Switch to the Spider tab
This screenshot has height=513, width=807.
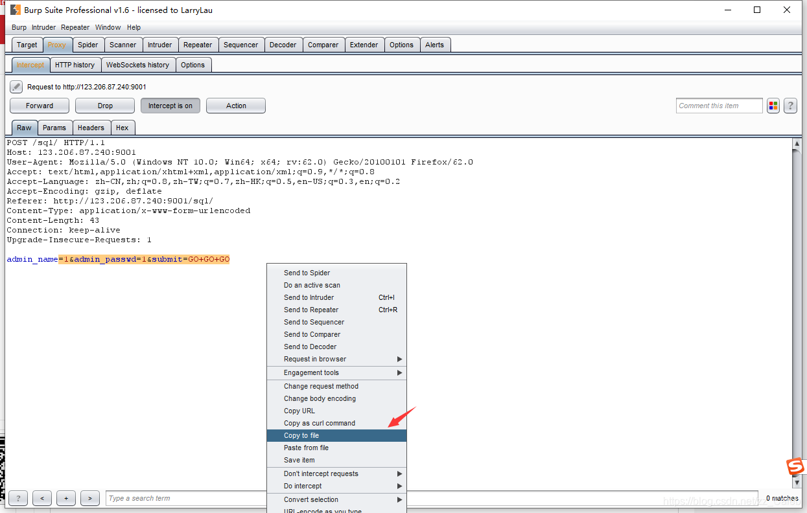click(88, 45)
